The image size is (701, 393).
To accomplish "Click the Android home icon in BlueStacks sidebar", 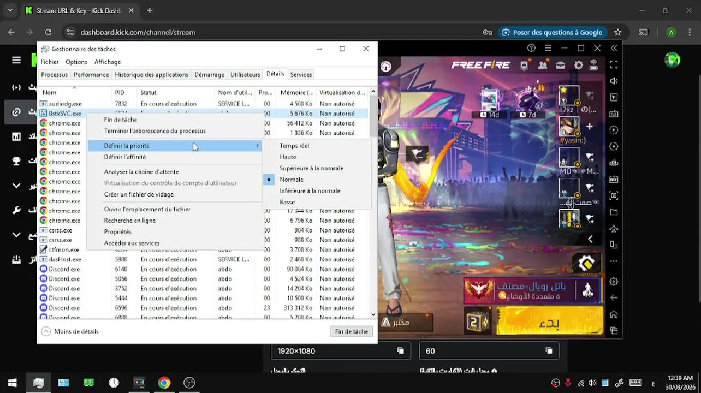I will 614,314.
